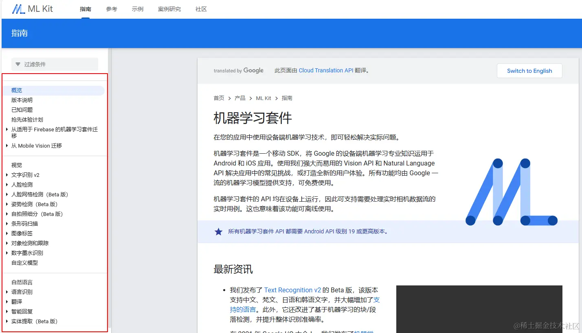
Task: Click the translated by Google label
Action: (239, 70)
